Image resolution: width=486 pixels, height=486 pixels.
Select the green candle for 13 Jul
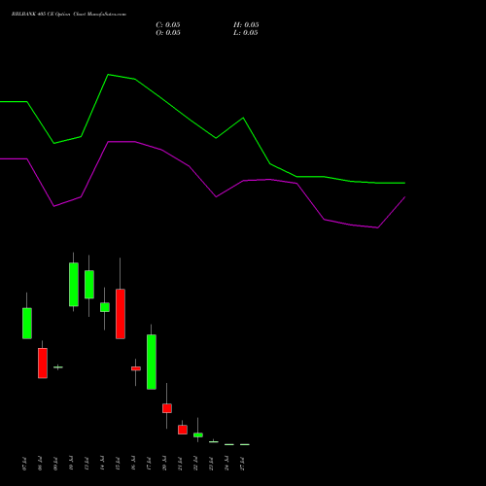pyautogui.click(x=89, y=285)
